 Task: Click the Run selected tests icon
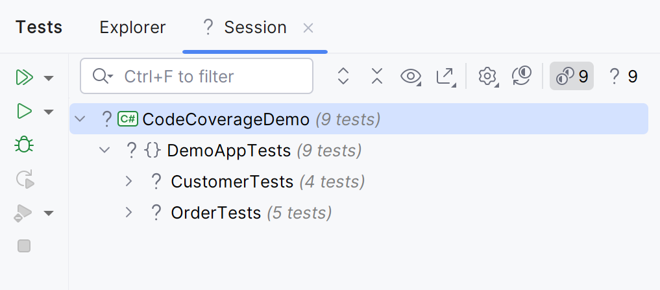[24, 112]
